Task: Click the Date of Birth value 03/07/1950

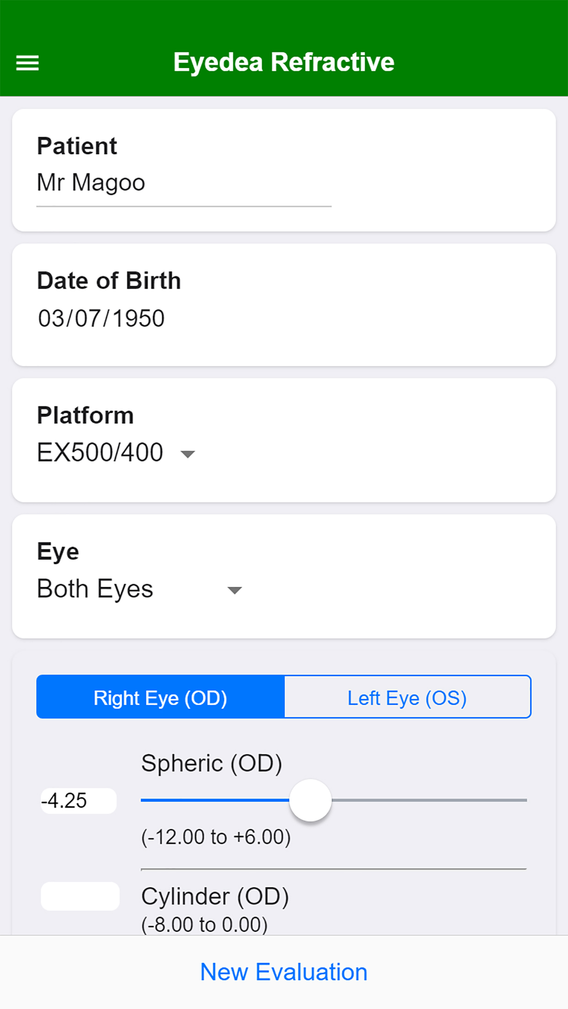Action: (101, 319)
